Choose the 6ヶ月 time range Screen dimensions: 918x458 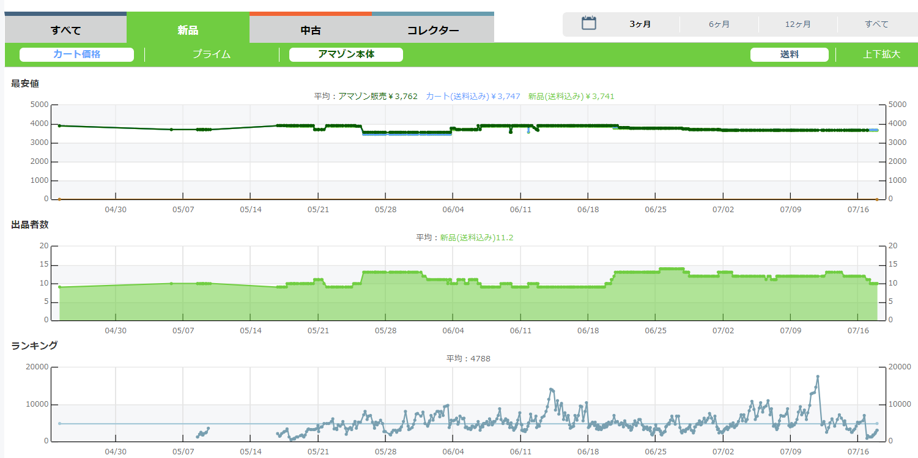point(719,24)
